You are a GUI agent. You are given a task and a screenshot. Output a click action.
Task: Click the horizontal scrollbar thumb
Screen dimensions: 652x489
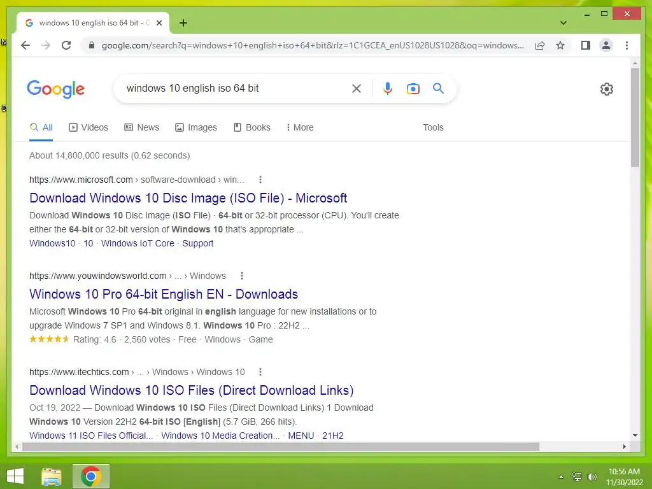281,446
